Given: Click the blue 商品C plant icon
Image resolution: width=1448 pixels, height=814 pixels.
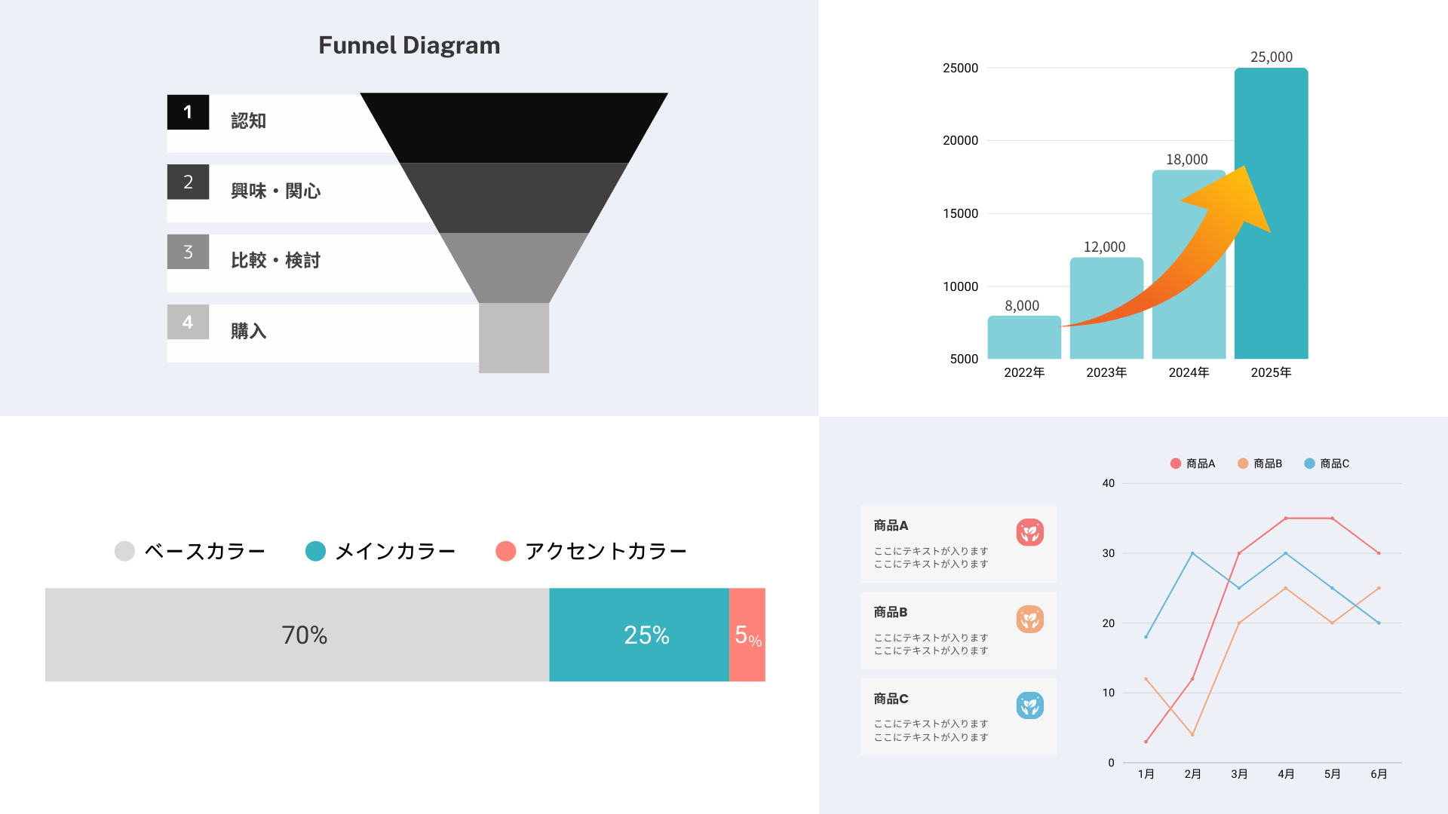Looking at the screenshot, I should (1029, 705).
